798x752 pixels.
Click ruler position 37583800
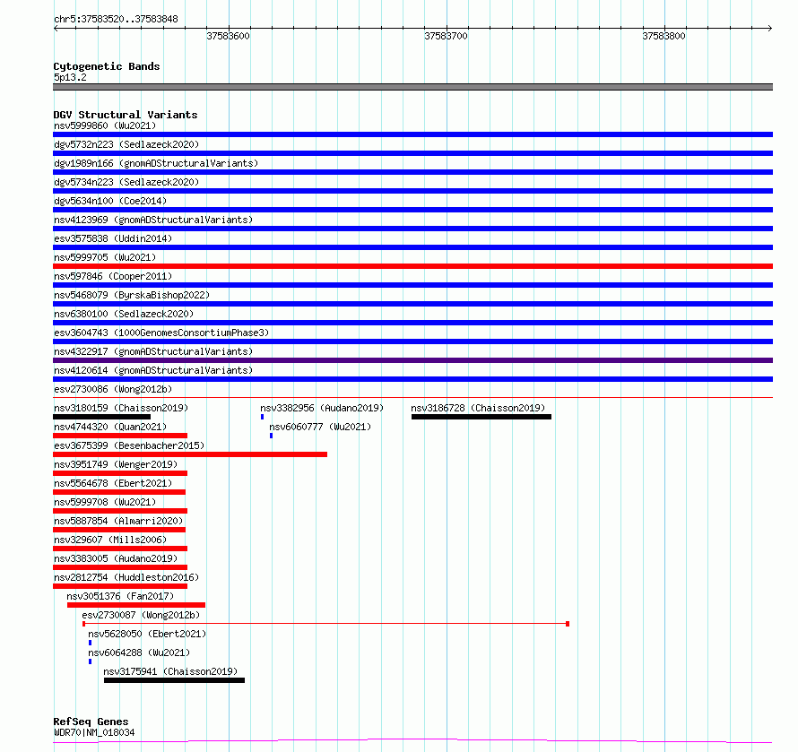coord(664,36)
